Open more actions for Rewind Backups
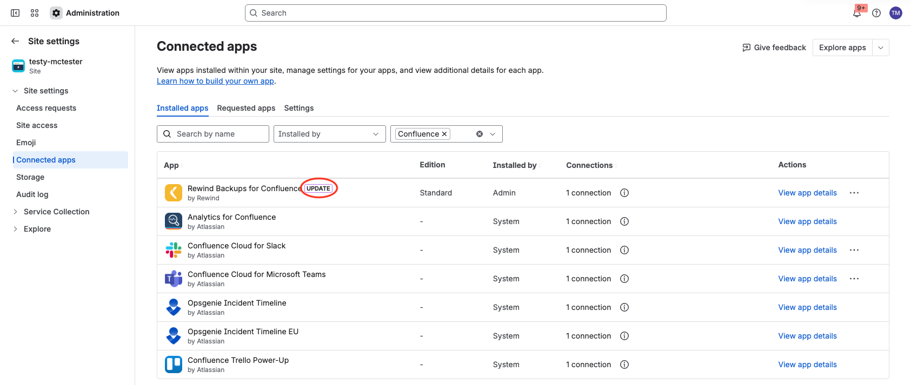This screenshot has width=911, height=385. 854,193
